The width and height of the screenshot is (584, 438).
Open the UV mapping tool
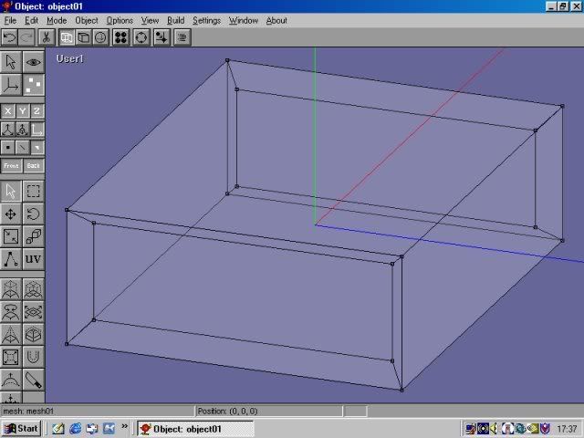tap(33, 259)
